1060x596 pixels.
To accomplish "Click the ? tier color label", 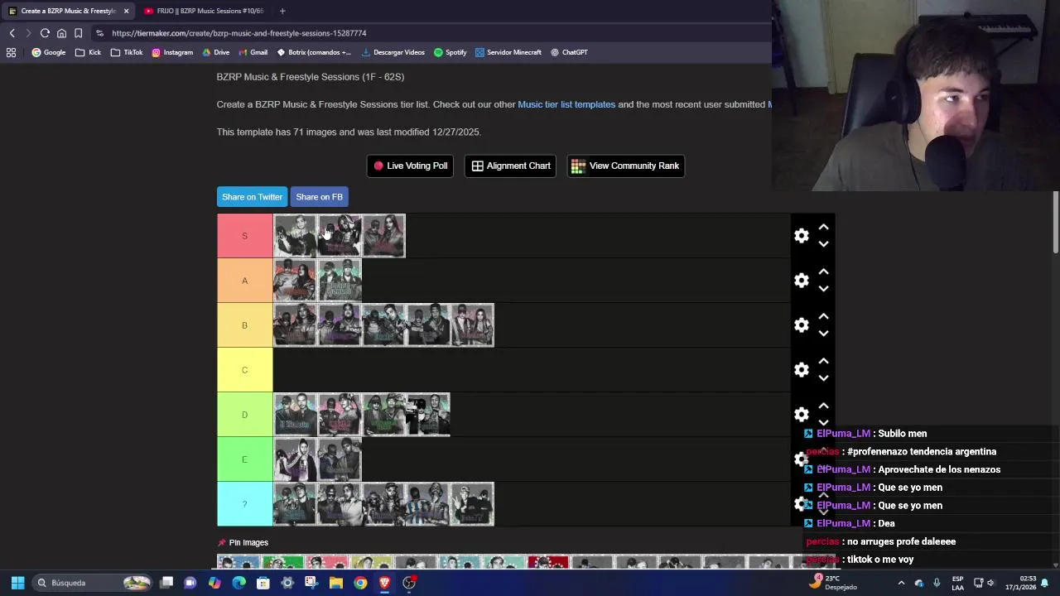I will point(244,504).
